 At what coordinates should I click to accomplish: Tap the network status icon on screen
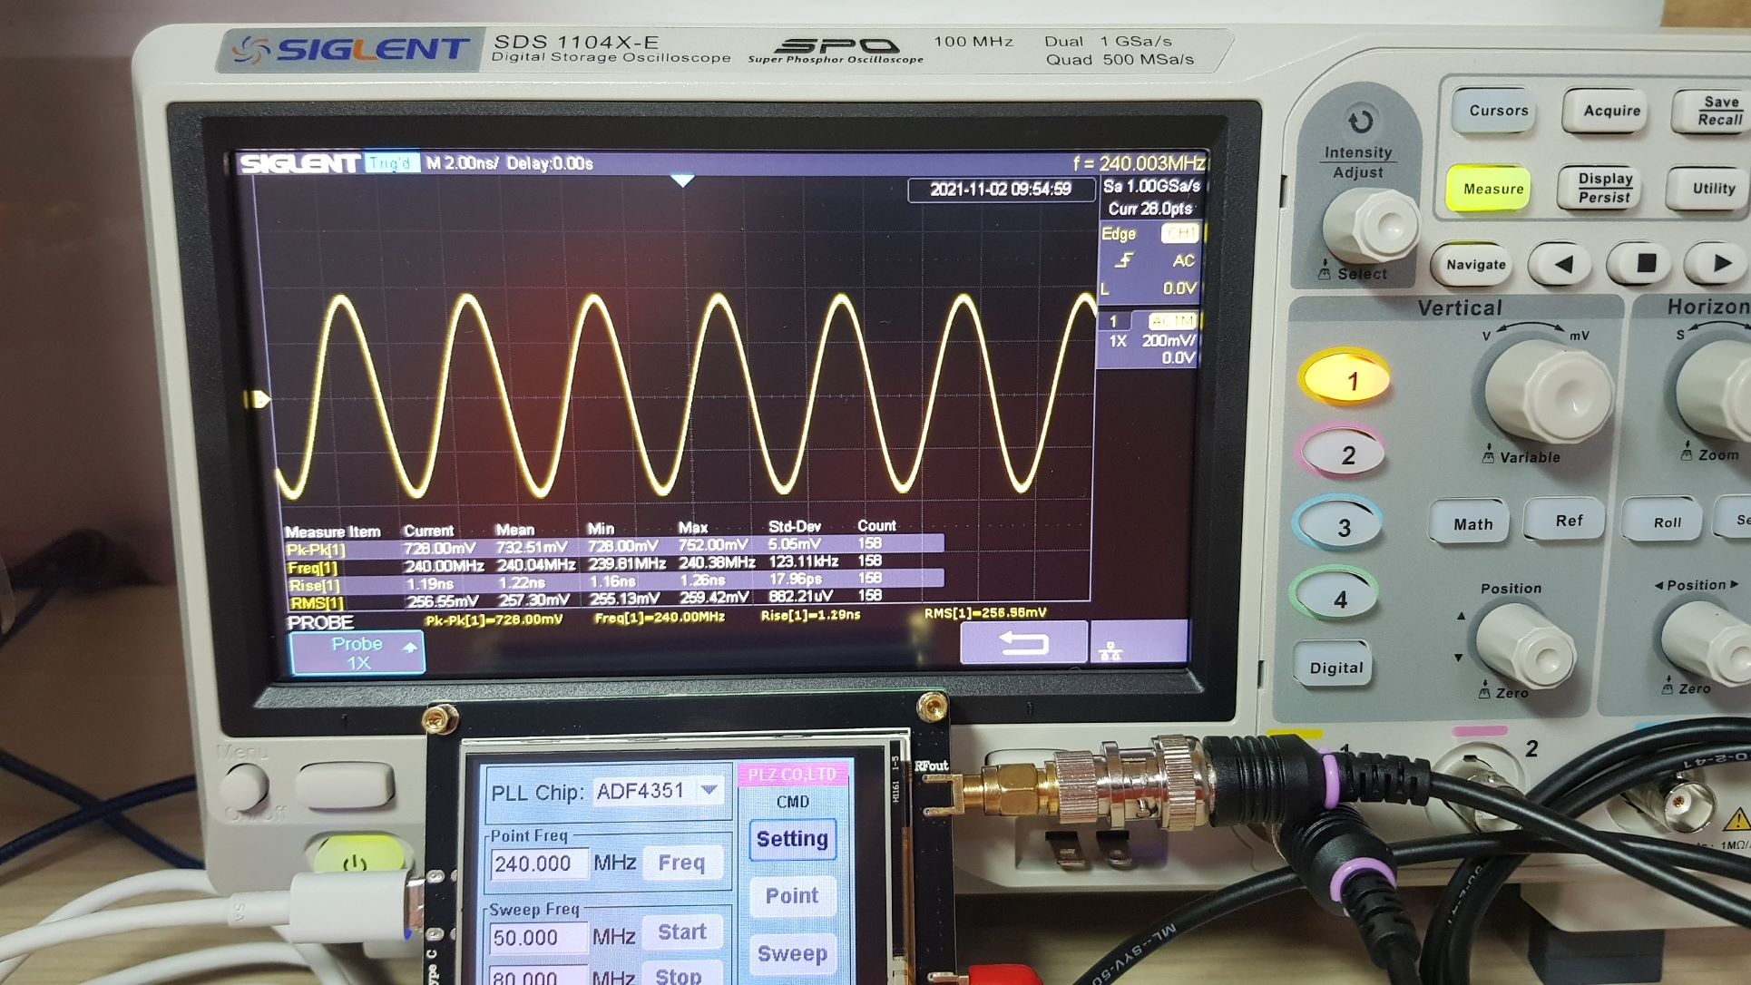[x=1110, y=650]
